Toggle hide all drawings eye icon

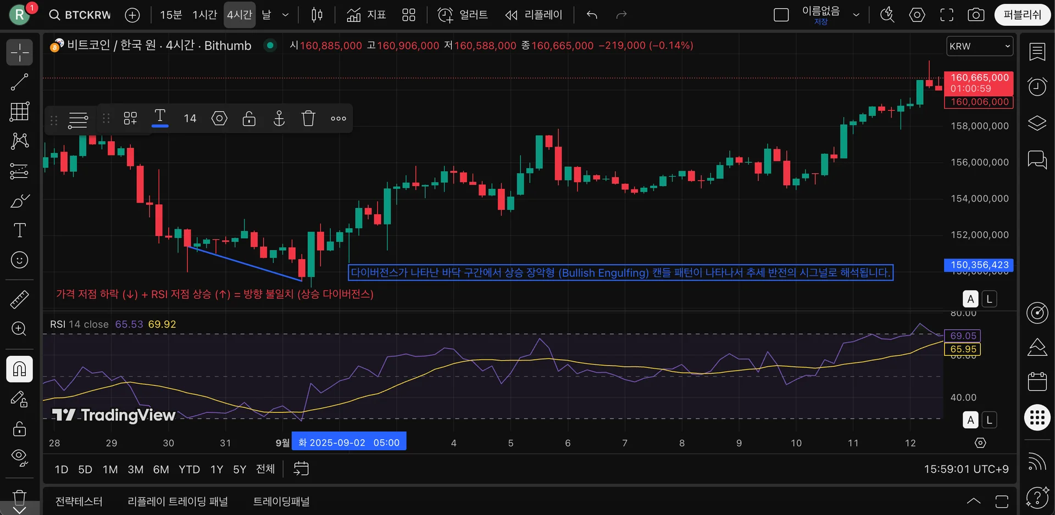click(20, 457)
